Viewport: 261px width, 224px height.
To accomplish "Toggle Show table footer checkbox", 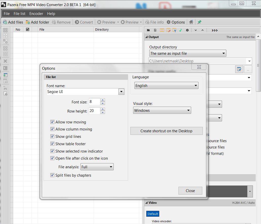I will tap(52, 144).
